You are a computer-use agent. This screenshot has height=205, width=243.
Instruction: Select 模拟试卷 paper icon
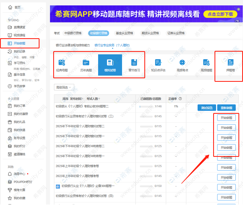[x=110, y=62]
